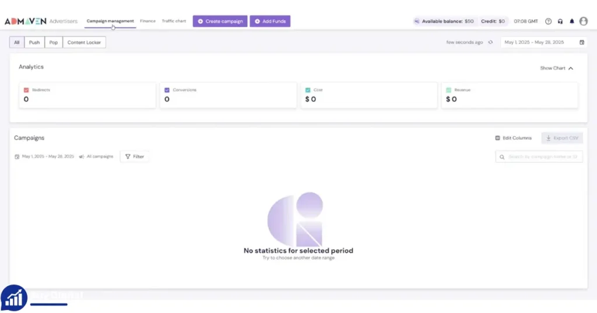The height and width of the screenshot is (313, 597).
Task: Click the Add Funds button
Action: (x=270, y=22)
